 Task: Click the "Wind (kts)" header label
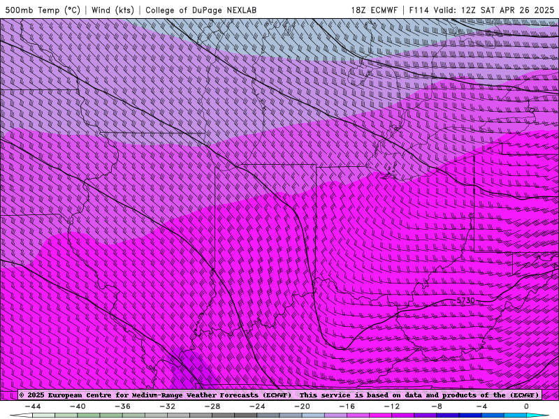click(x=112, y=10)
